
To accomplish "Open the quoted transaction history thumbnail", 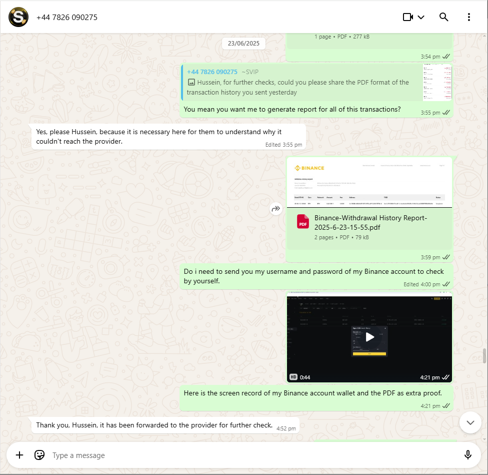I will pyautogui.click(x=437, y=83).
